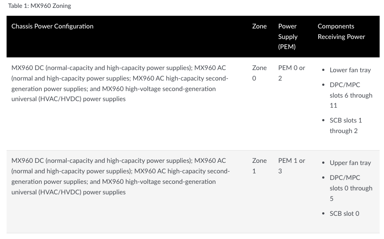Click the Zone column header
The width and height of the screenshot is (384, 239).
(x=260, y=26)
